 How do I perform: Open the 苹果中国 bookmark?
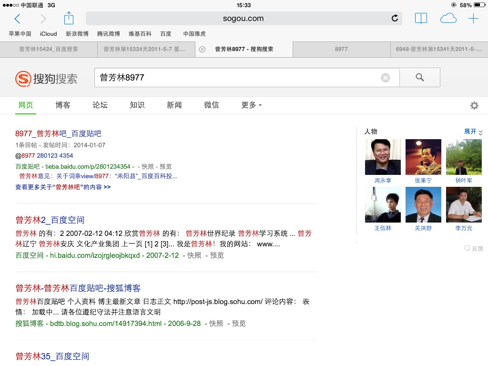(x=20, y=34)
